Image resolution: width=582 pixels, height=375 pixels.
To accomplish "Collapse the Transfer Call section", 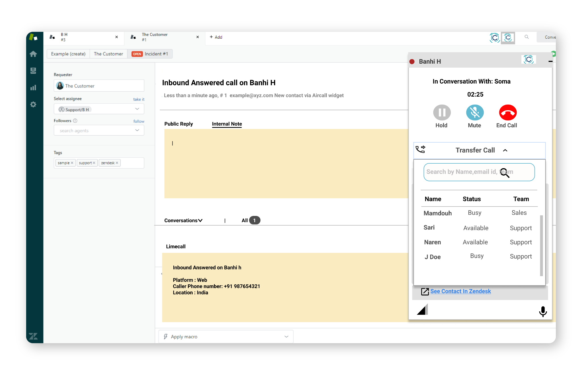I will click(505, 150).
